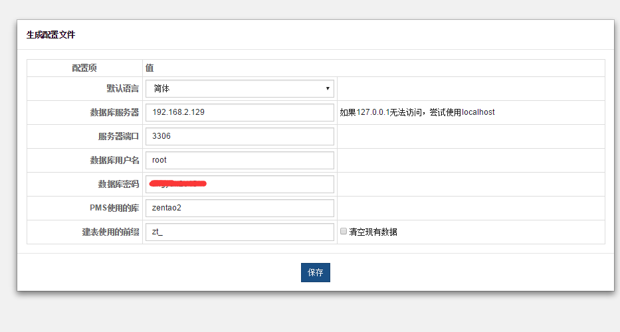Viewport: 620px width, 332px height.
Task: Click the 配置项 column header
Action: [x=84, y=68]
